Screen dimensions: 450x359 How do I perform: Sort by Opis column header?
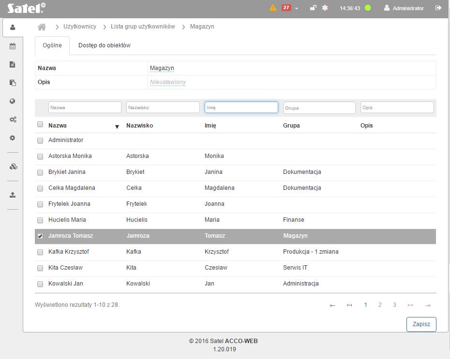point(366,126)
